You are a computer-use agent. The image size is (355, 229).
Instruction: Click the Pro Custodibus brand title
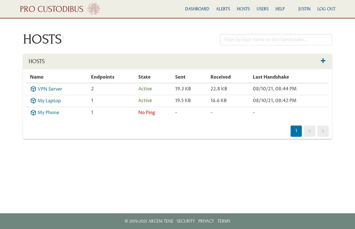click(52, 9)
